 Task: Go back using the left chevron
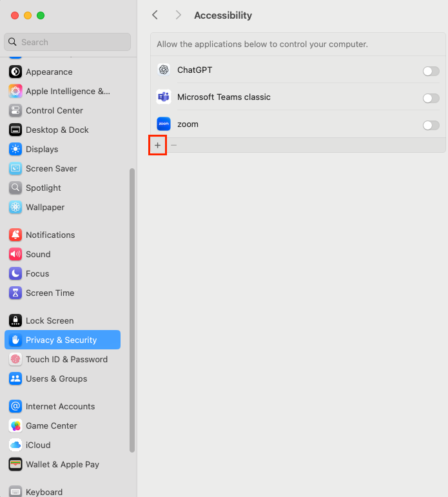point(155,15)
